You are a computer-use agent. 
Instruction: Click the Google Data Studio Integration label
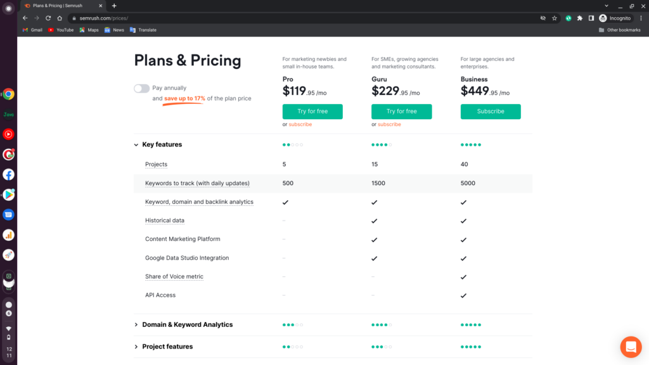point(187,258)
